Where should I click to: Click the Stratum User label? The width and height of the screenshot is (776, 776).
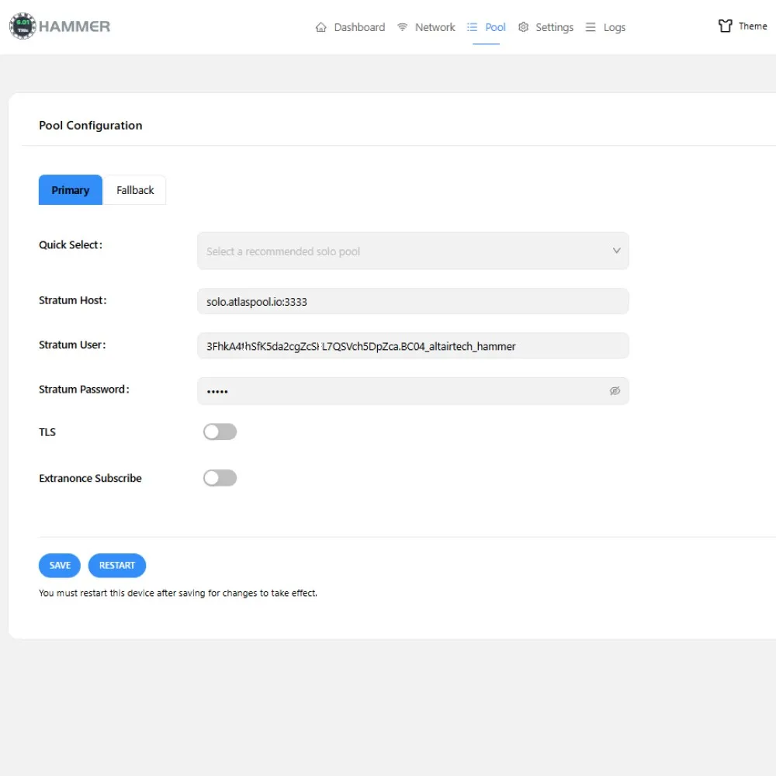click(72, 345)
